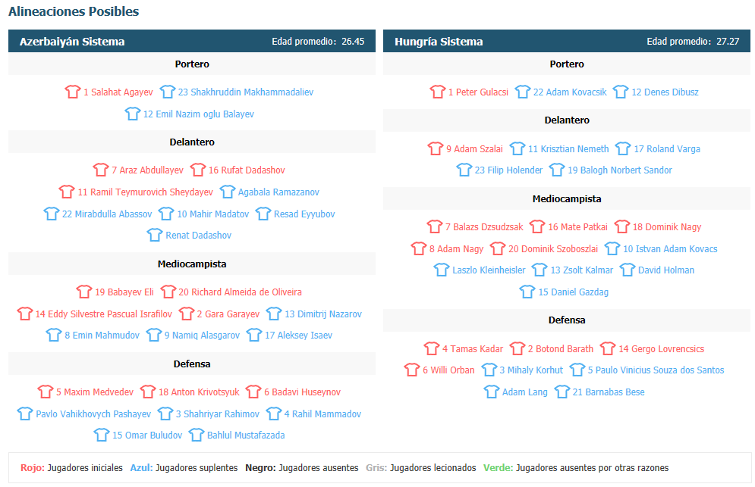
Task: Open player link 2 Gara Garayev
Action: (228, 314)
